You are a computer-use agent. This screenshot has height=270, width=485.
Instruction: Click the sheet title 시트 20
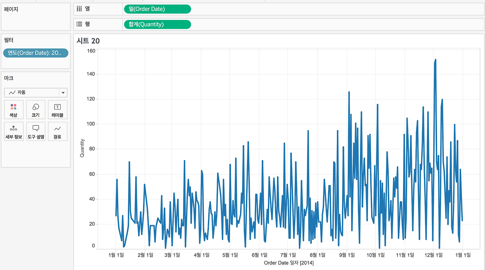coord(88,41)
